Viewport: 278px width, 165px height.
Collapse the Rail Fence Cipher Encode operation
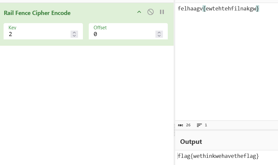click(139, 12)
